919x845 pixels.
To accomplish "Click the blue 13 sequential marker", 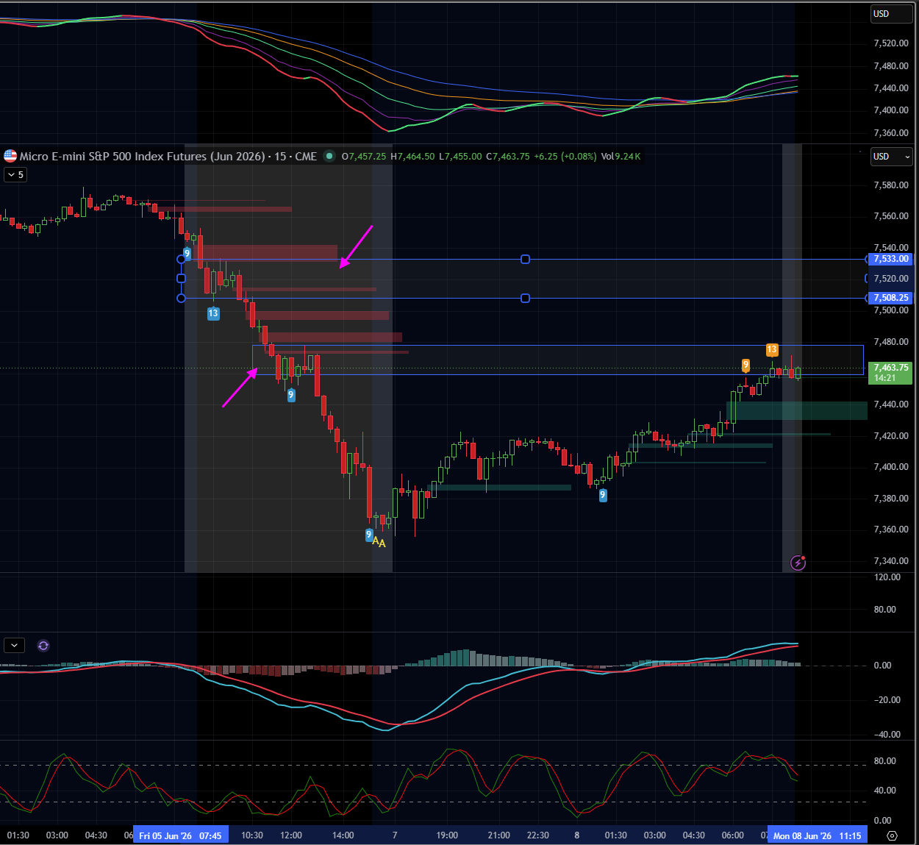I will (213, 313).
